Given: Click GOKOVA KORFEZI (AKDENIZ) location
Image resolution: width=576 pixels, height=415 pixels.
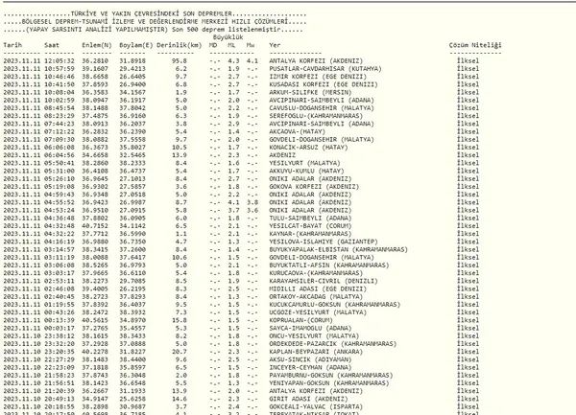Looking at the screenshot, I should 314,187.
